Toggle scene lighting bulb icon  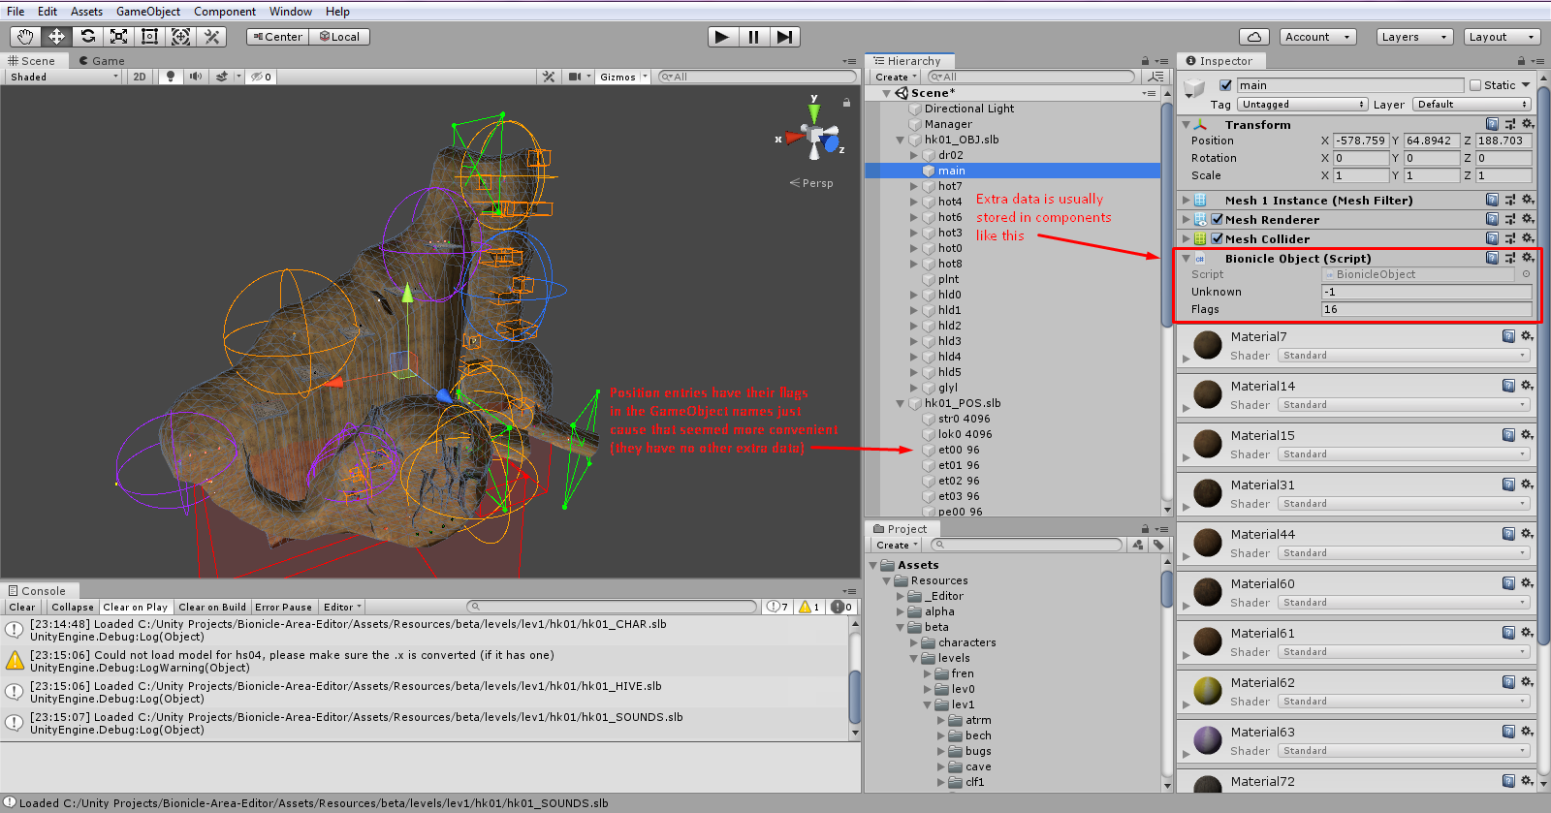(171, 77)
